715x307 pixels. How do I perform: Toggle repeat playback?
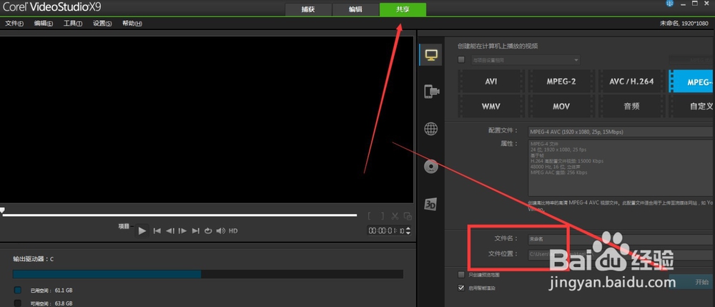(208, 231)
